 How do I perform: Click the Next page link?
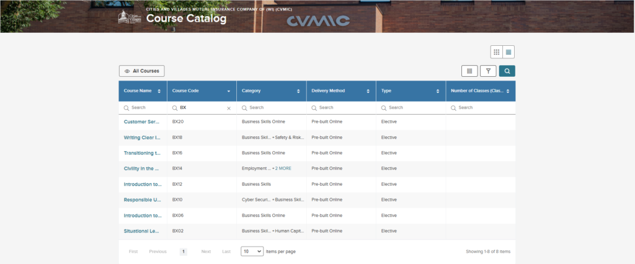coord(206,252)
